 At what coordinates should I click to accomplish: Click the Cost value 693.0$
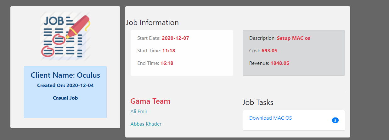click(269, 51)
